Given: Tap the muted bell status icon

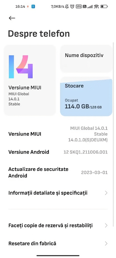Looking at the screenshot, I should click(x=67, y=7).
